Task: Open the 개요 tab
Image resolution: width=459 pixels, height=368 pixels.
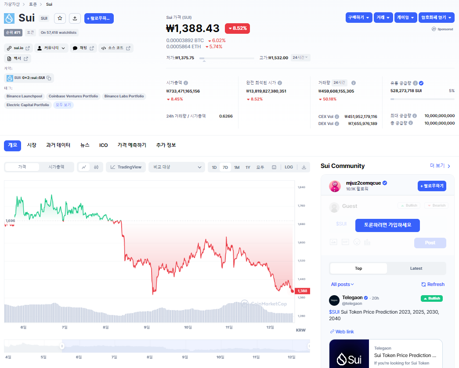Action: [12, 145]
